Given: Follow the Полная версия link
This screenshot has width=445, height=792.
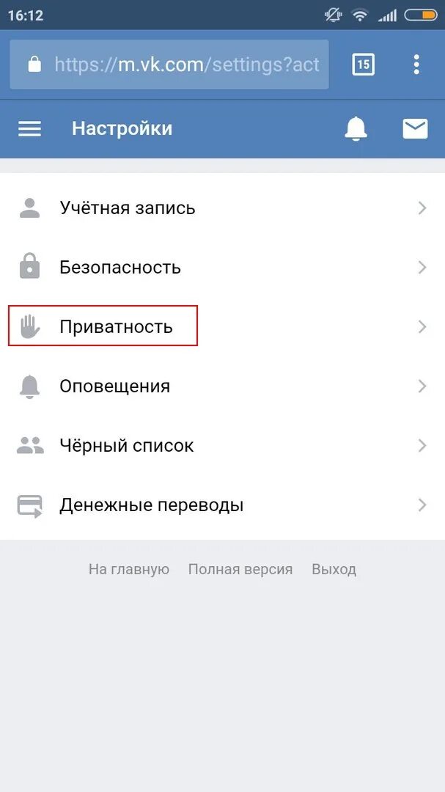Looking at the screenshot, I should tap(240, 569).
